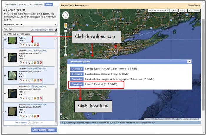Order the 21-APR-01 scene with cart icon
Viewport: 206px width, 135px height.
(x=38, y=80)
